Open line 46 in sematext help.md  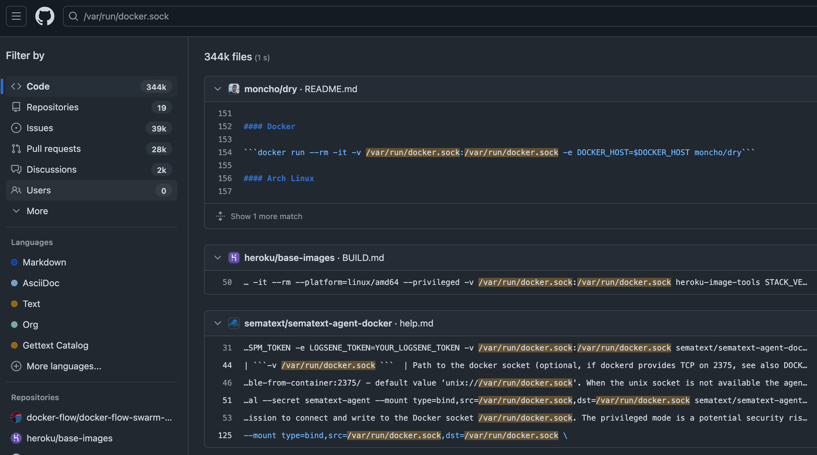227,383
